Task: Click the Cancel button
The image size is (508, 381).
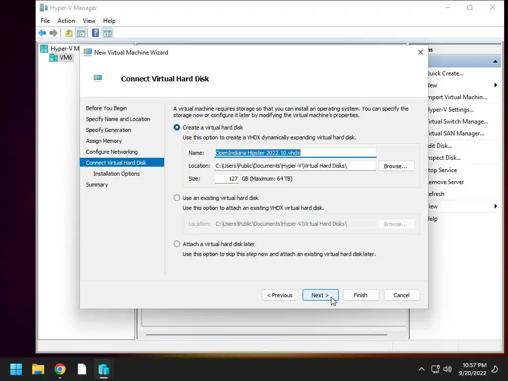Action: click(x=402, y=295)
